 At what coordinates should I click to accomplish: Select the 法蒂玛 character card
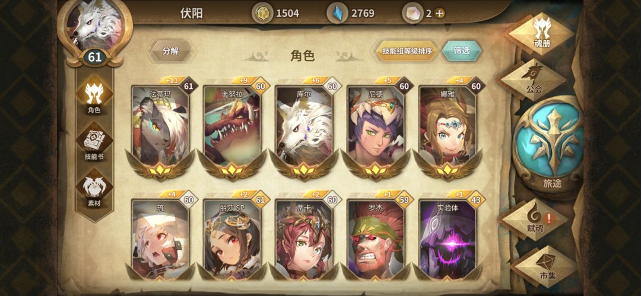tap(161, 128)
